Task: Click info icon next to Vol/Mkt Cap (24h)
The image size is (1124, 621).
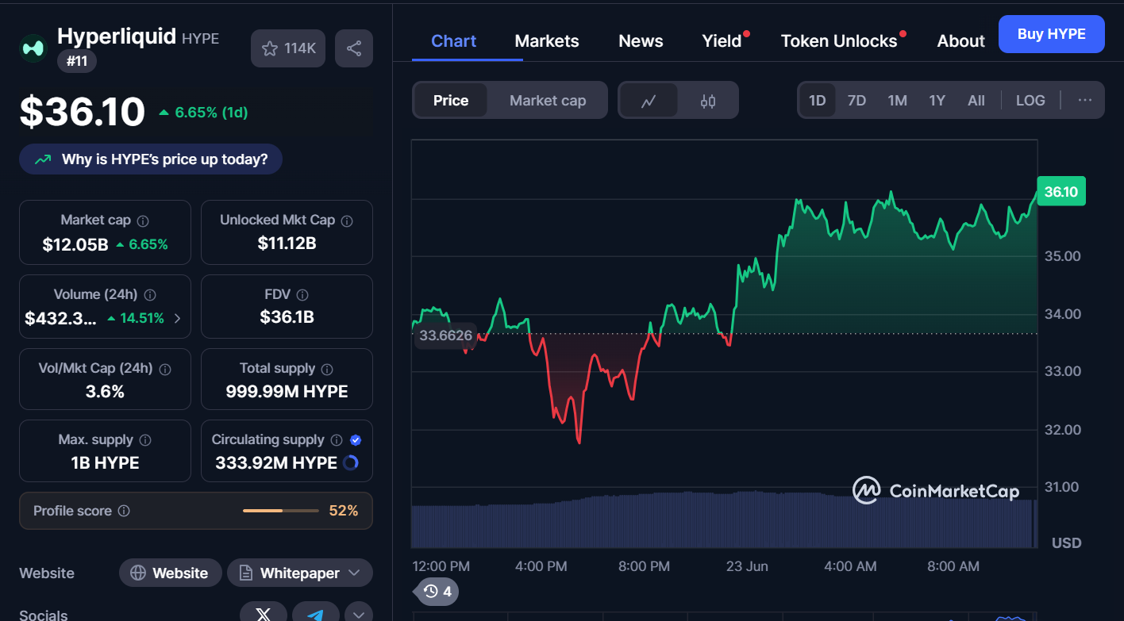Action: [x=165, y=369]
